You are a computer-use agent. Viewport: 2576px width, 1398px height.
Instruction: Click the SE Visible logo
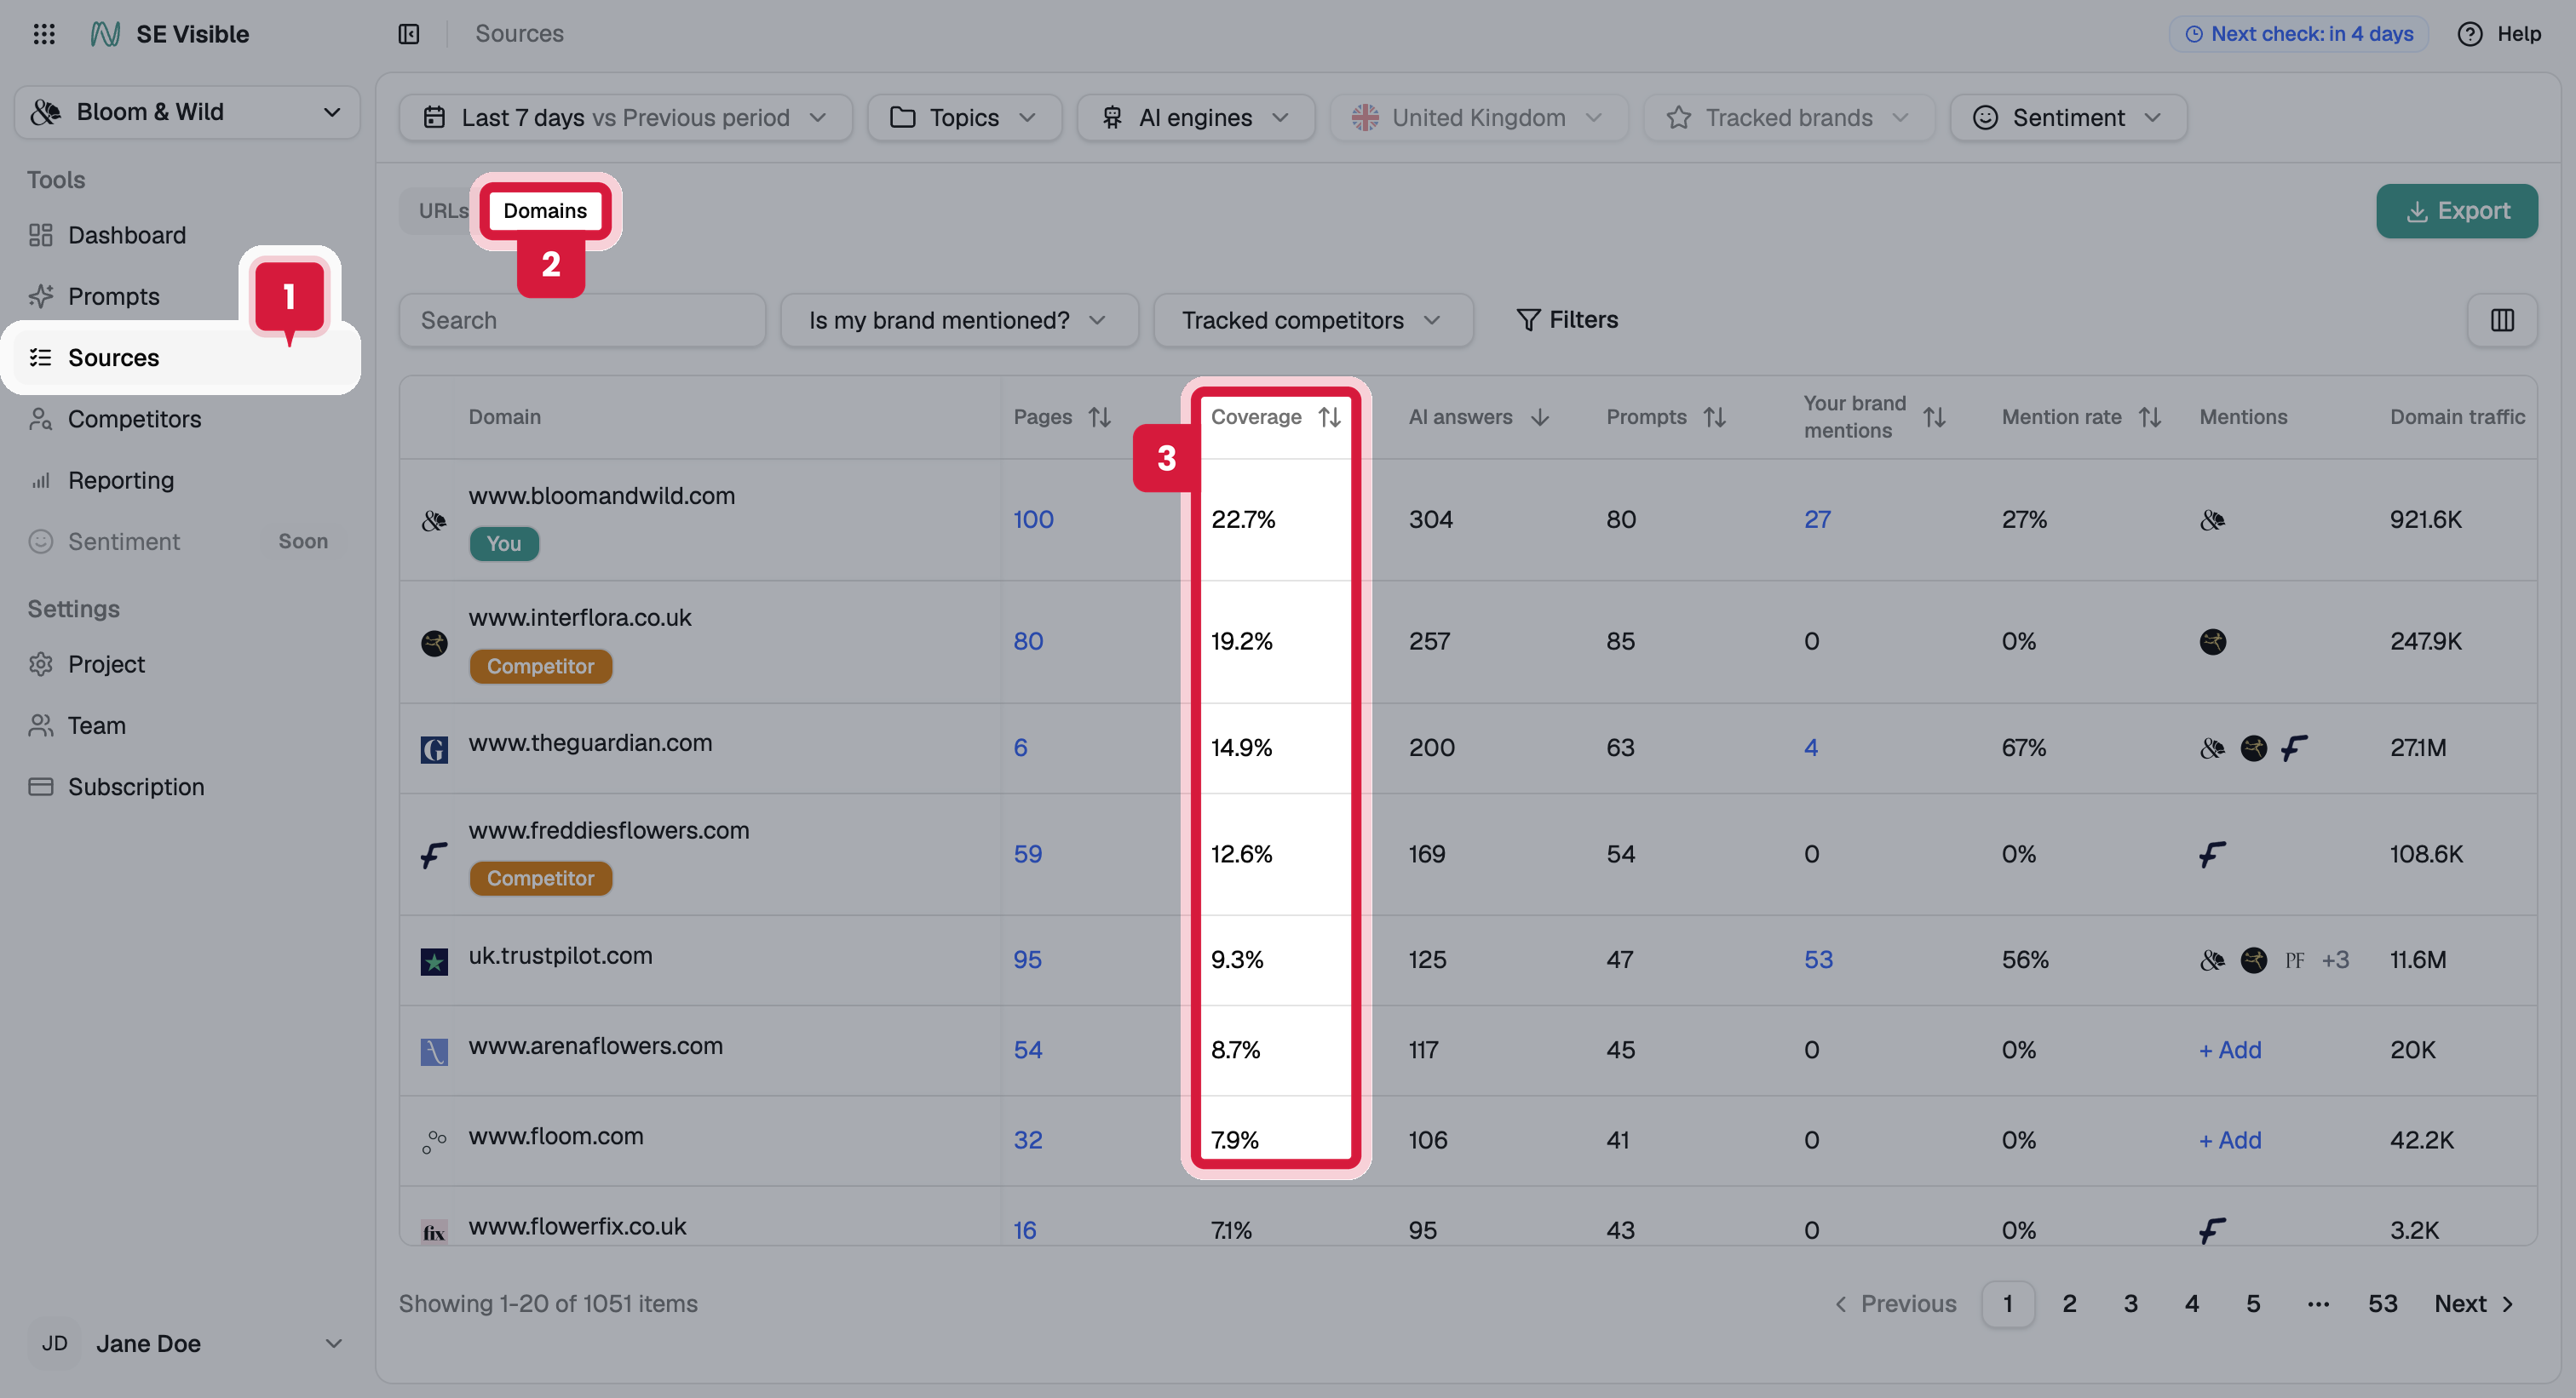pos(105,34)
